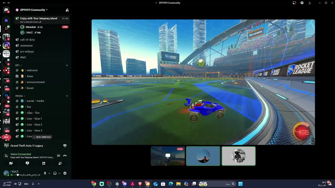Viewport: 335px width, 188px height.
Task: Open the Grand Theft Auto V stream icon
Action: coord(65,145)
